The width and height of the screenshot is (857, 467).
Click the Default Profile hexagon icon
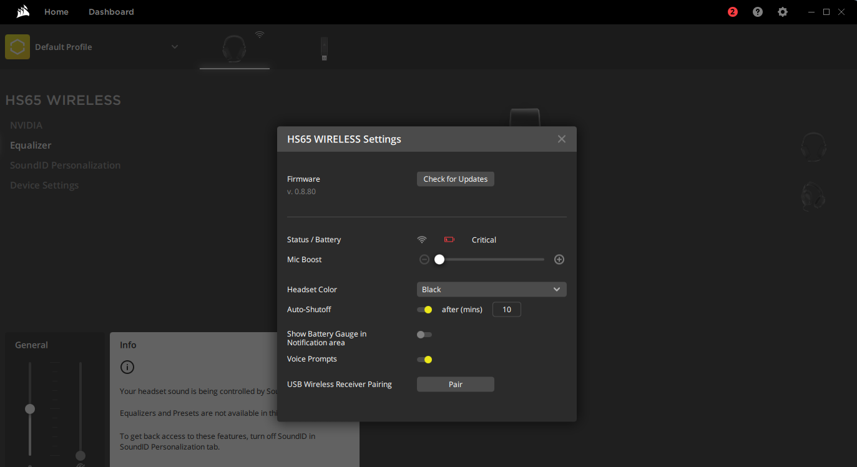pyautogui.click(x=17, y=47)
